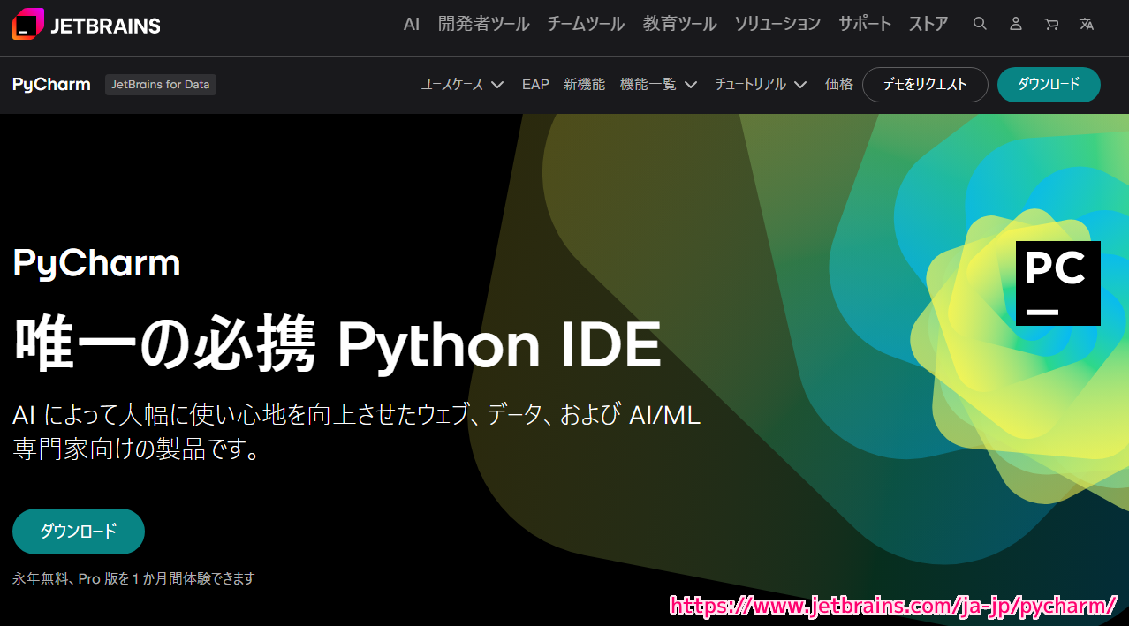Expand the ユースケース dropdown
1129x626 pixels.
coord(462,85)
